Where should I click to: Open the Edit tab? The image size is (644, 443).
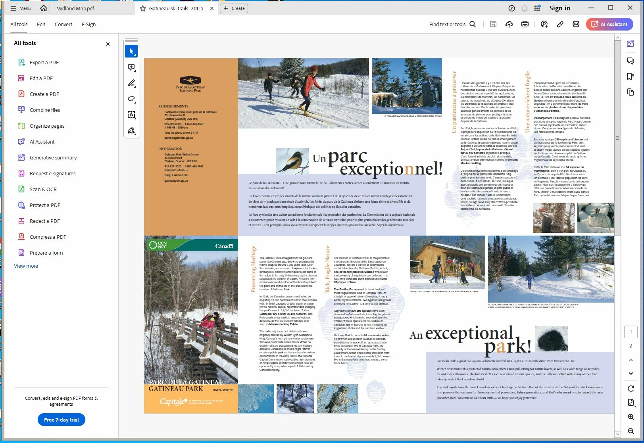tap(41, 24)
